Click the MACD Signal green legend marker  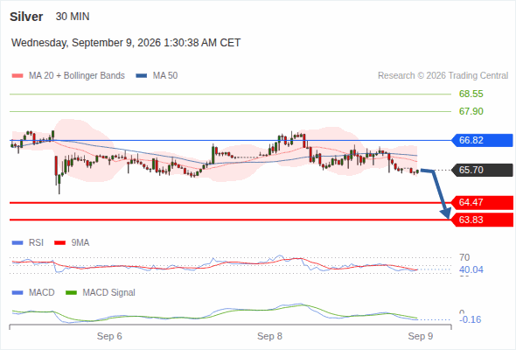tap(71, 293)
